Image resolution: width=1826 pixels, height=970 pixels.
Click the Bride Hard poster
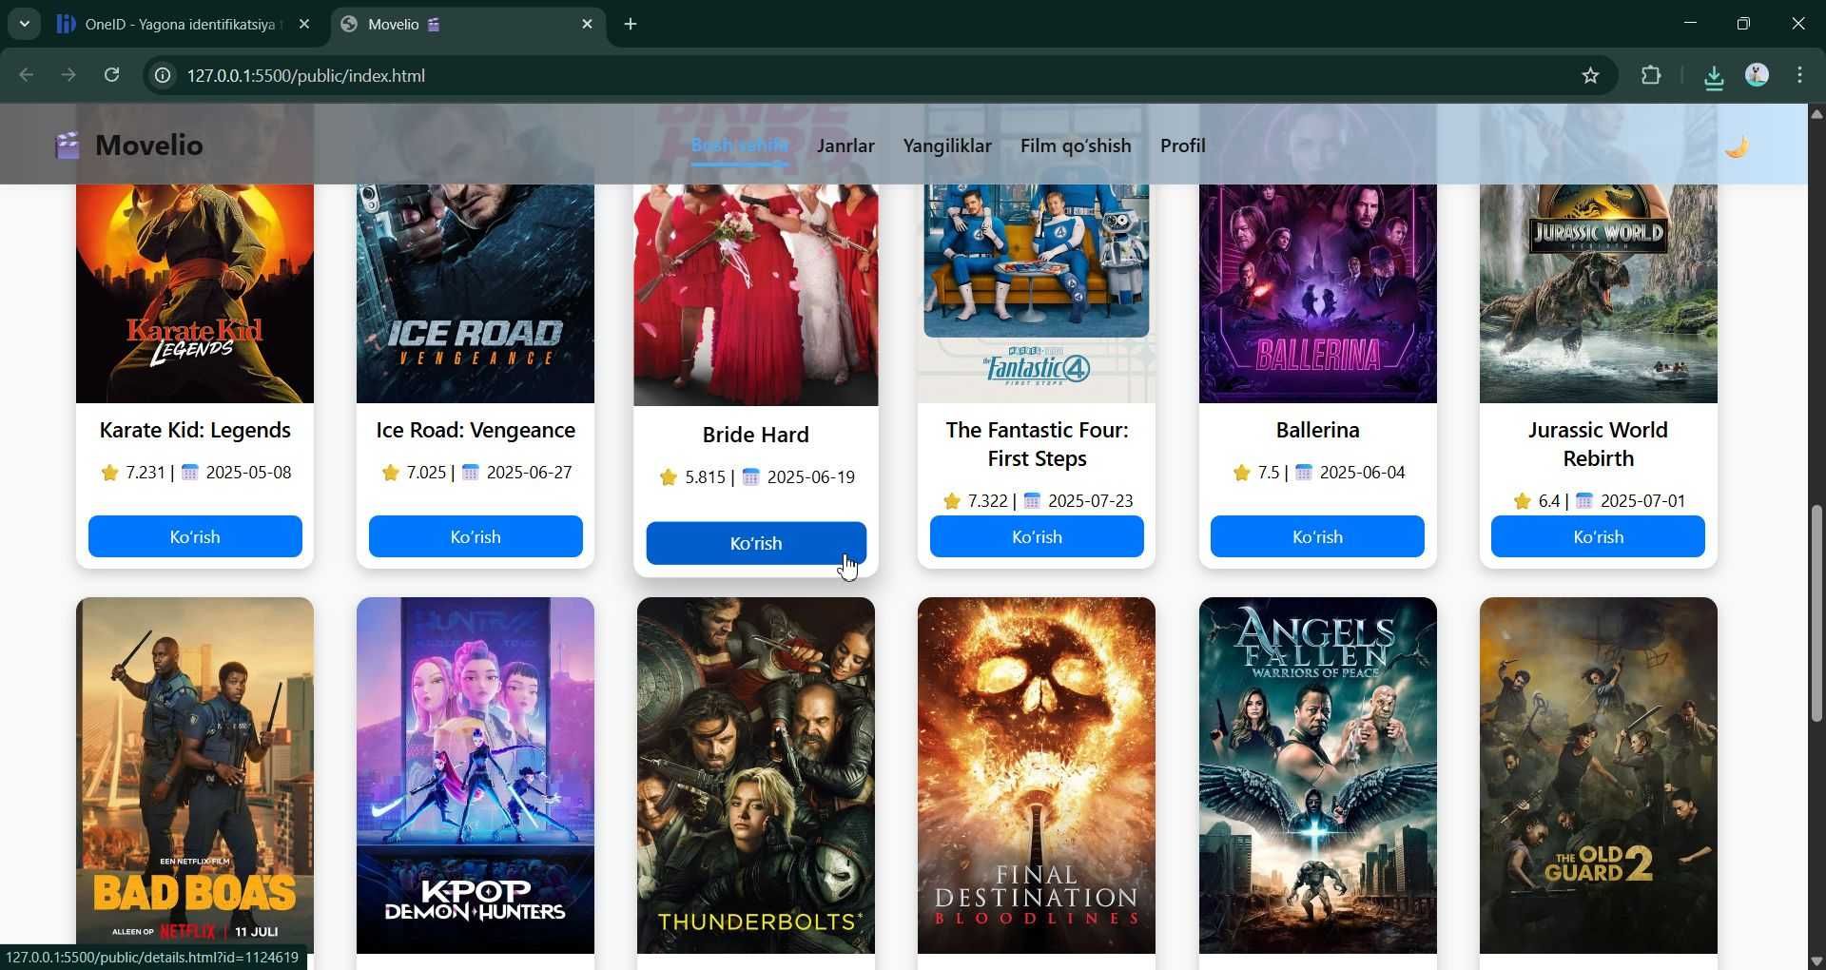click(x=756, y=295)
